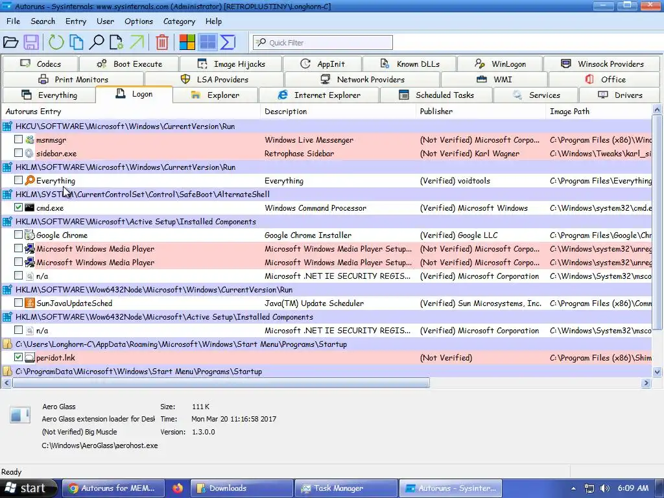Switch to the Winsock Providers tab
This screenshot has height=498, width=664.
point(602,64)
